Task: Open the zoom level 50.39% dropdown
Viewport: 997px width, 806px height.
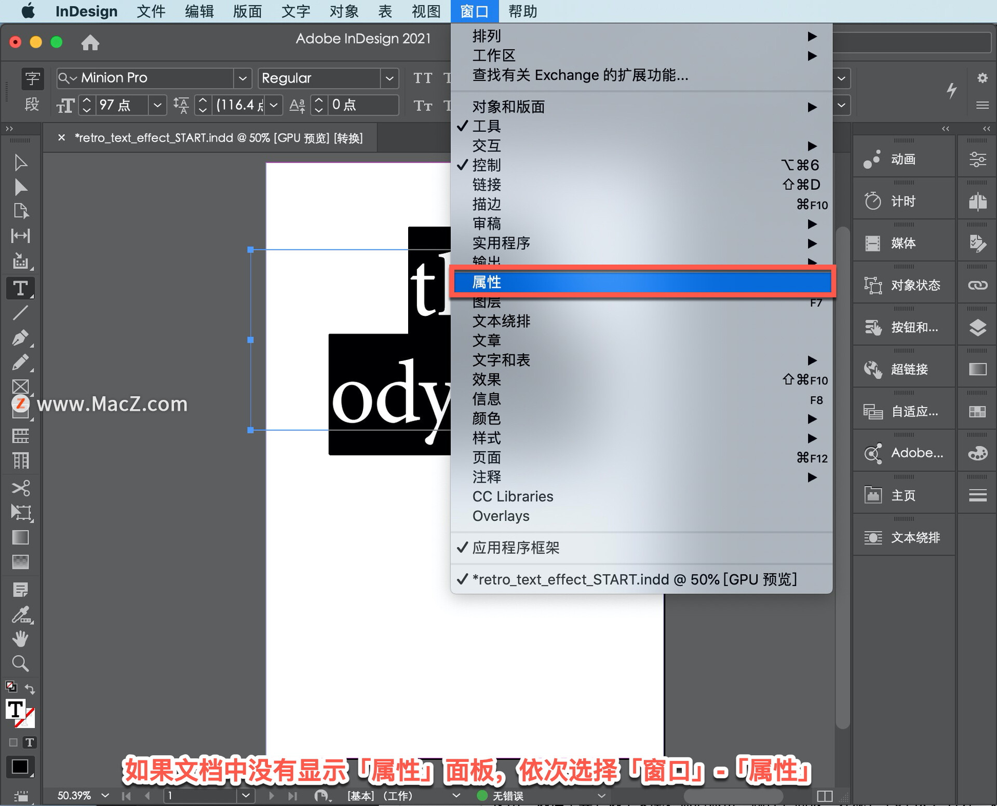Action: [105, 795]
